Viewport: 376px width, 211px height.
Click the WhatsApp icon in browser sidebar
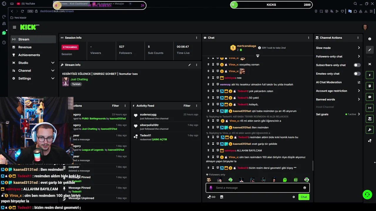[4, 33]
